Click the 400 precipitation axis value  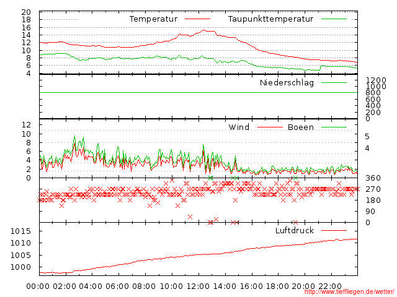[373, 106]
